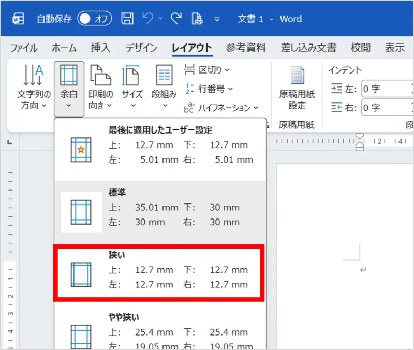Screen dimensions: 414x350
Task: Select the 最後に適用したユーザー設定 margin preset
Action: [160, 150]
